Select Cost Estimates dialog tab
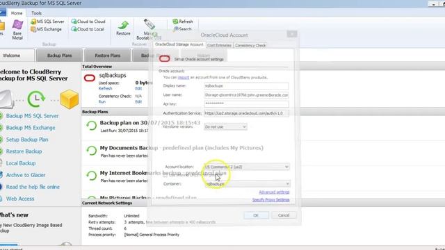 point(219,45)
